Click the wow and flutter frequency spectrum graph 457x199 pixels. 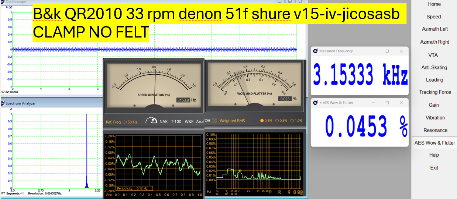(260, 160)
